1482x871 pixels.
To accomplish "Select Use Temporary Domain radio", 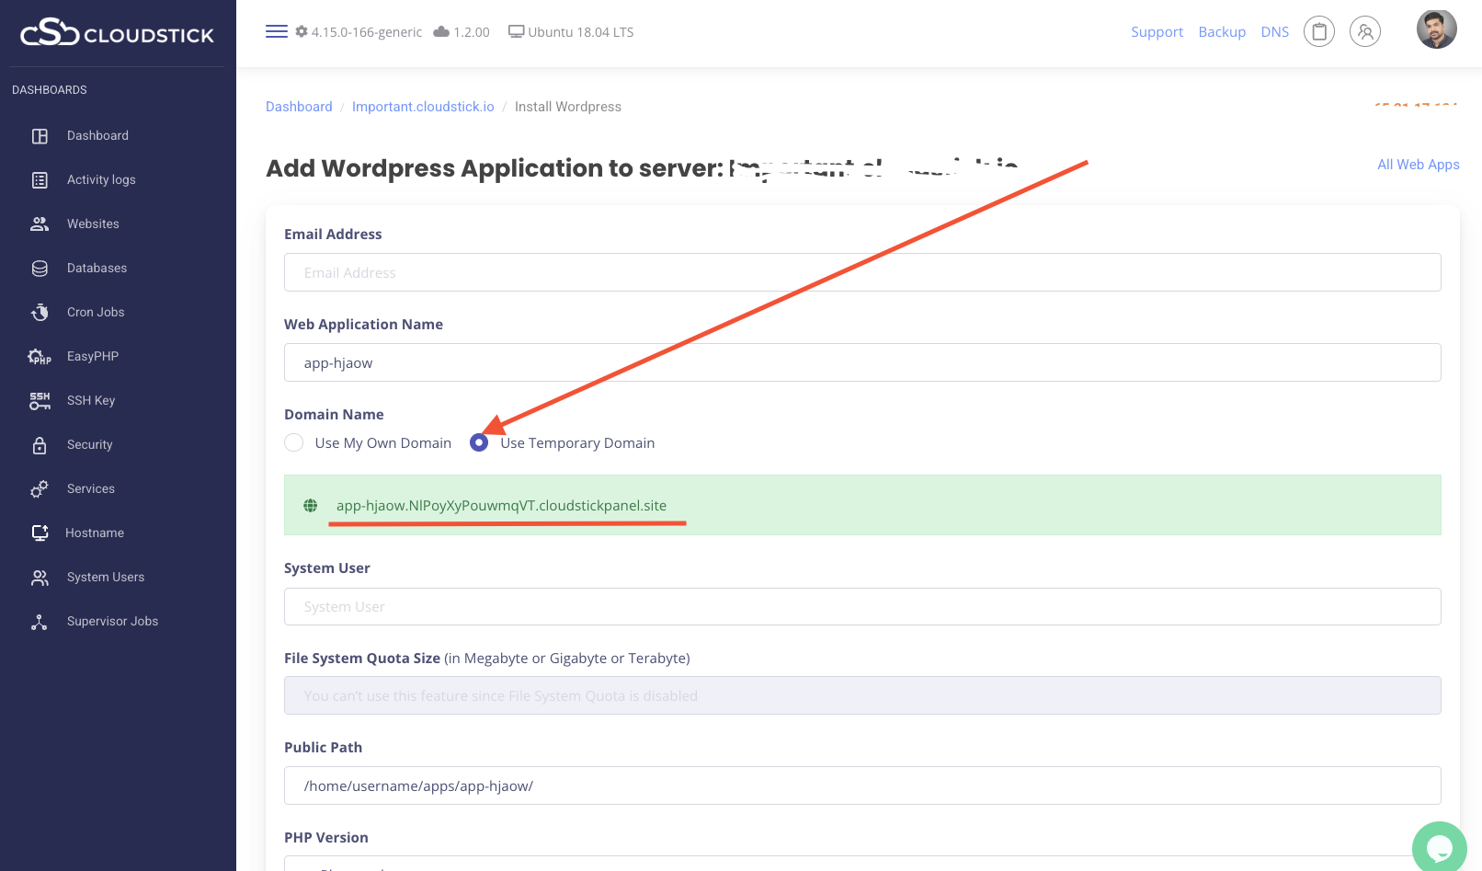I will tap(479, 443).
